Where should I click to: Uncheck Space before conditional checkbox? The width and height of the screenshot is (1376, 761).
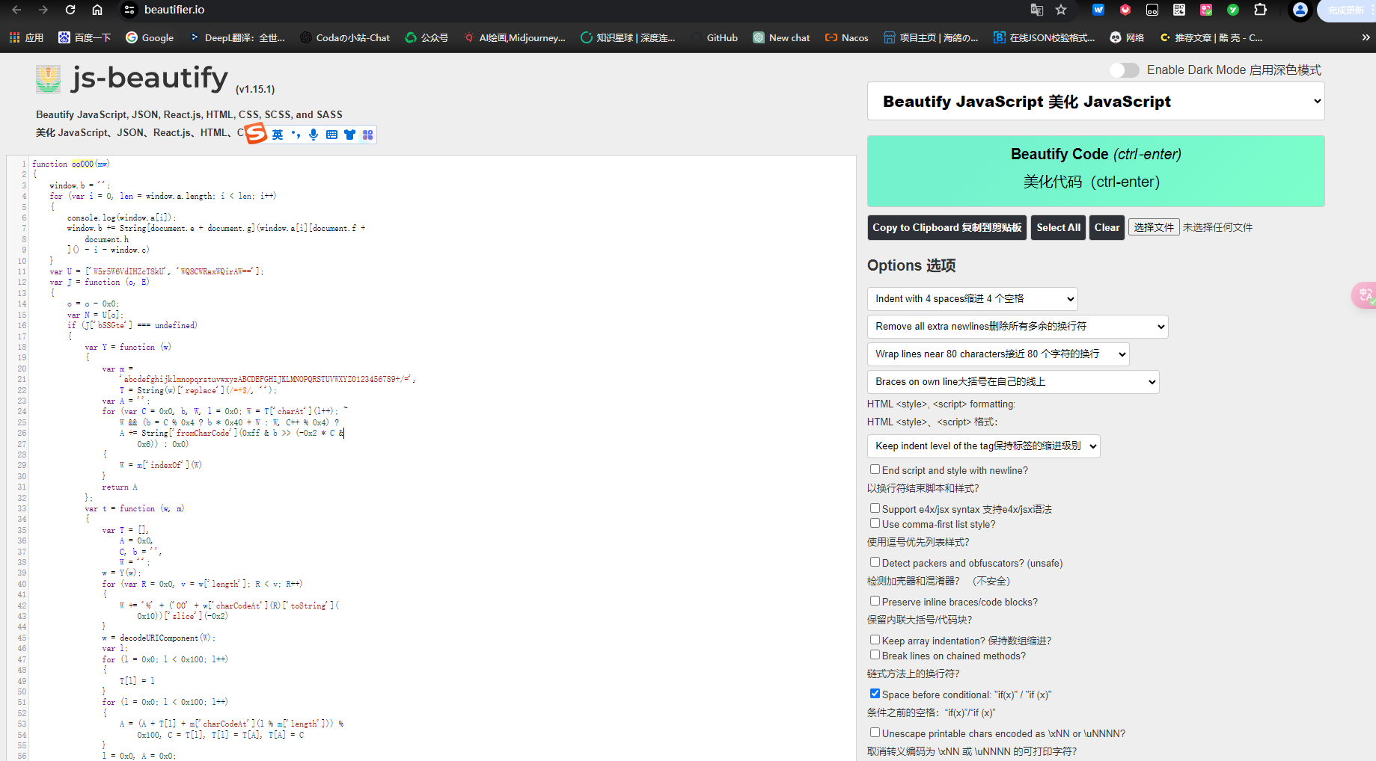tap(875, 694)
